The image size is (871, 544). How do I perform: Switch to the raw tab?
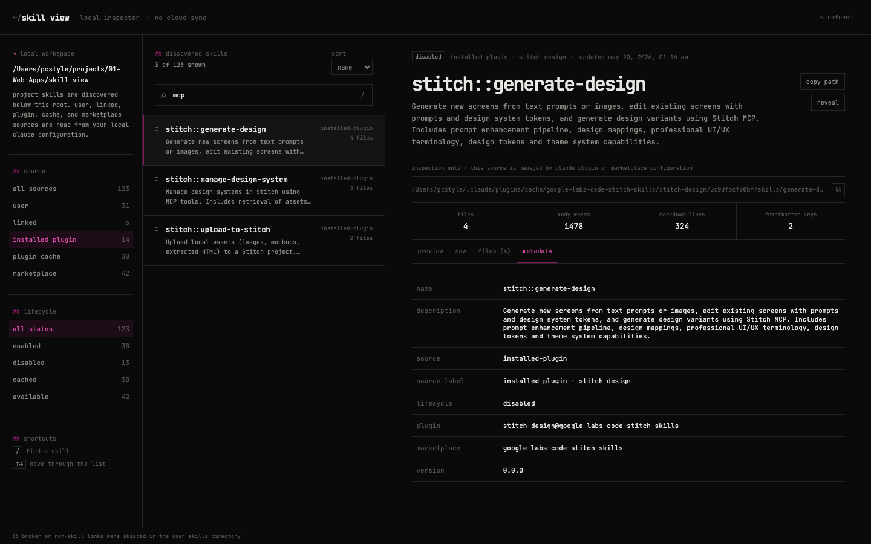[461, 251]
